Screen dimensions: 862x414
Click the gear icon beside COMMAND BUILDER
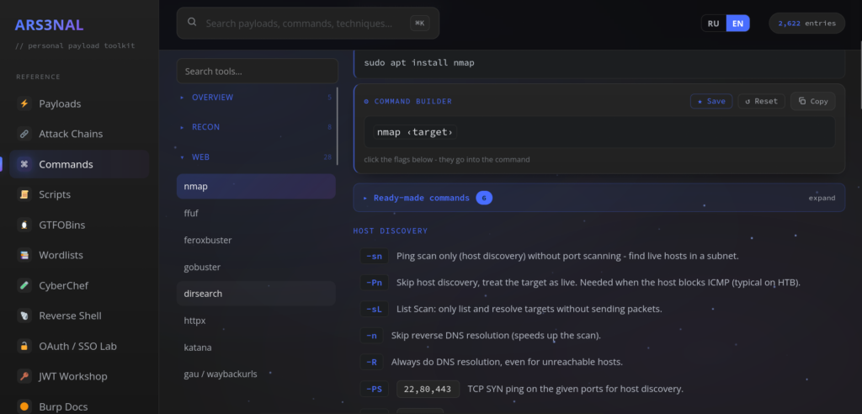366,101
